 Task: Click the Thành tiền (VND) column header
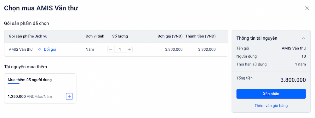pos(200,36)
